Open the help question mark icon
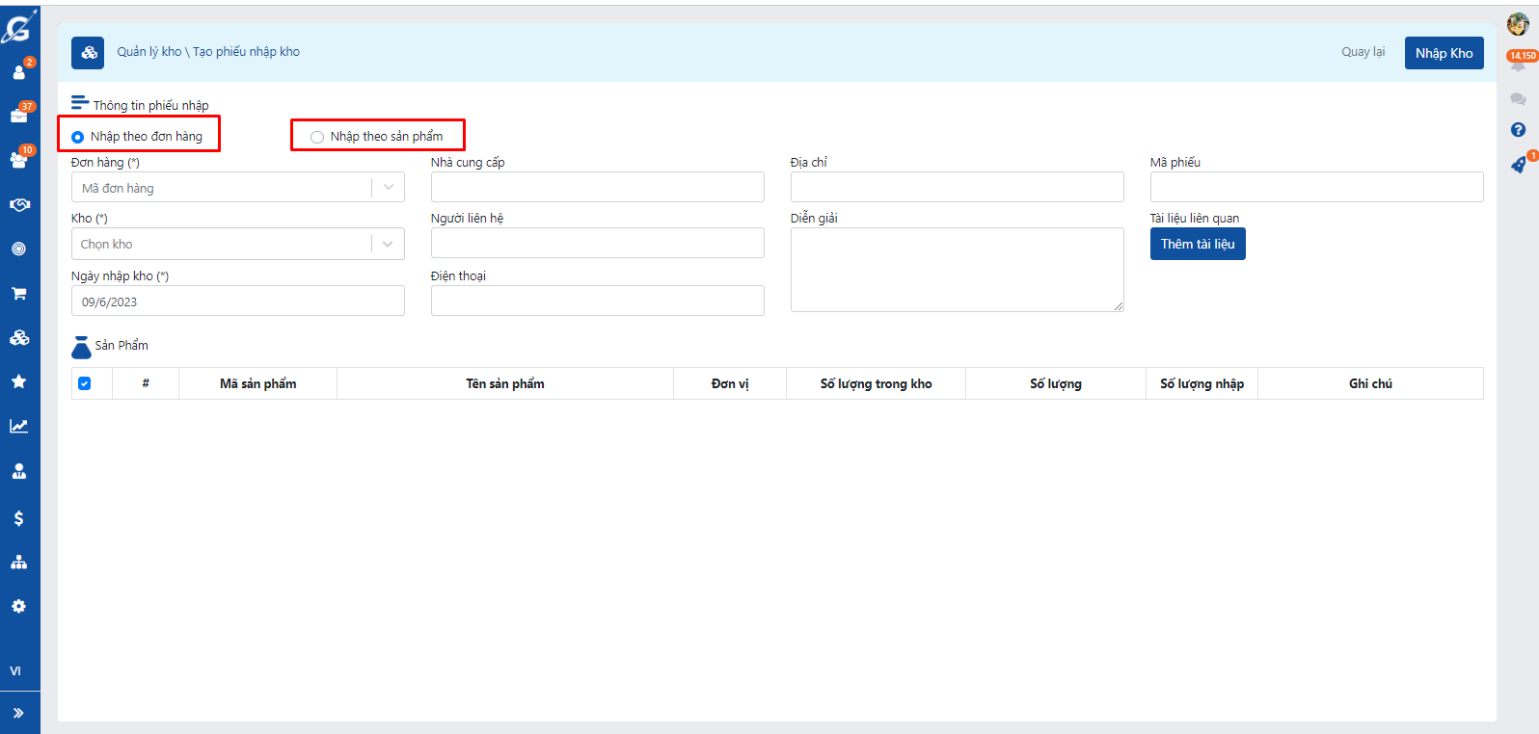 pyautogui.click(x=1518, y=130)
